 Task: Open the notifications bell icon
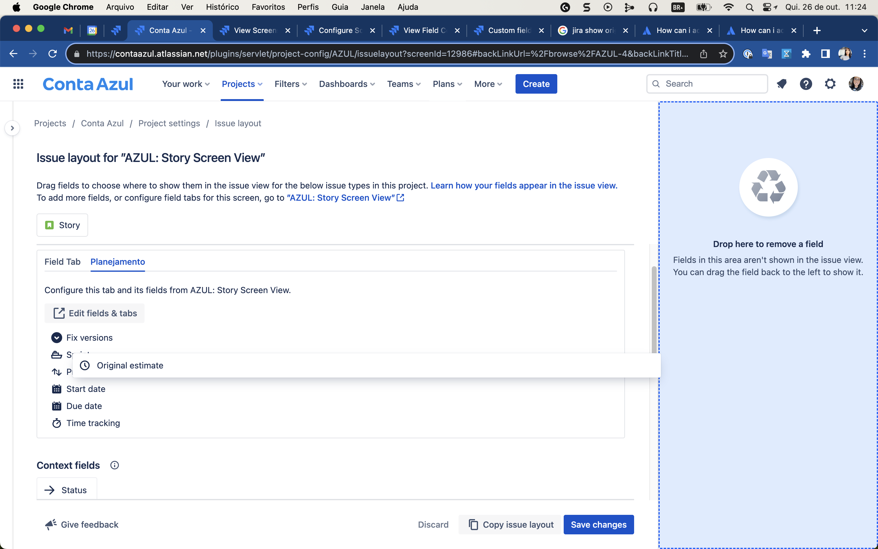coord(781,84)
